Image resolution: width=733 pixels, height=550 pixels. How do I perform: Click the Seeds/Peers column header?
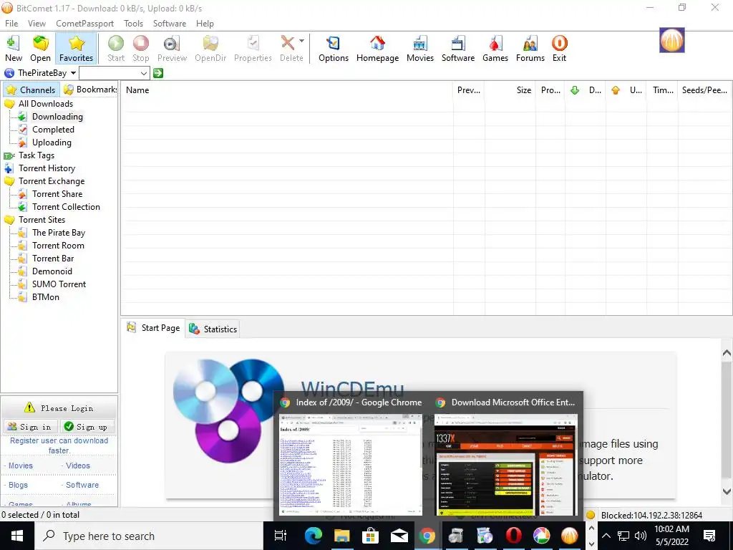click(704, 90)
